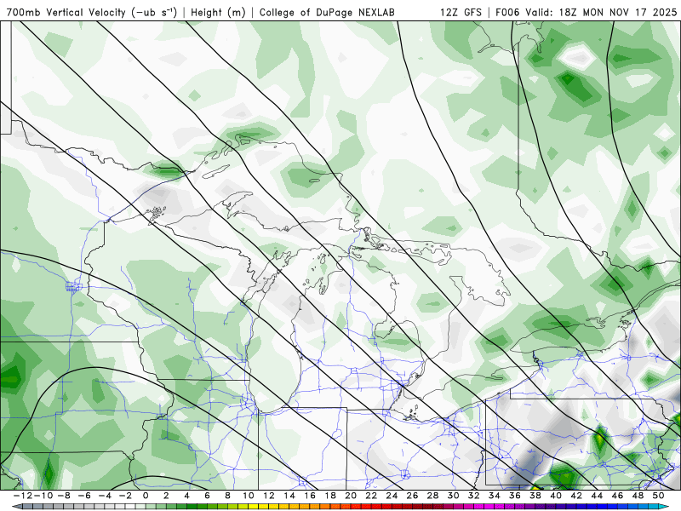
Task: Click the '-6' color scale label
Action: 86,496
